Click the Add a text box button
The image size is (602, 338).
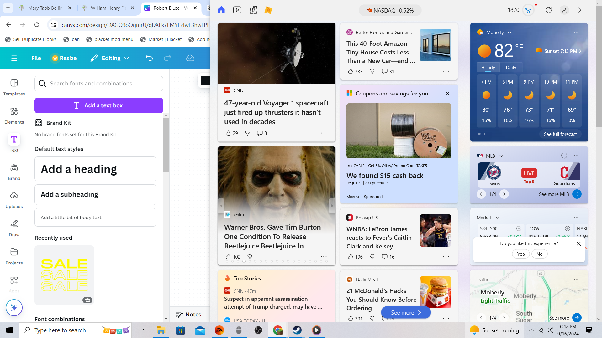click(x=99, y=105)
